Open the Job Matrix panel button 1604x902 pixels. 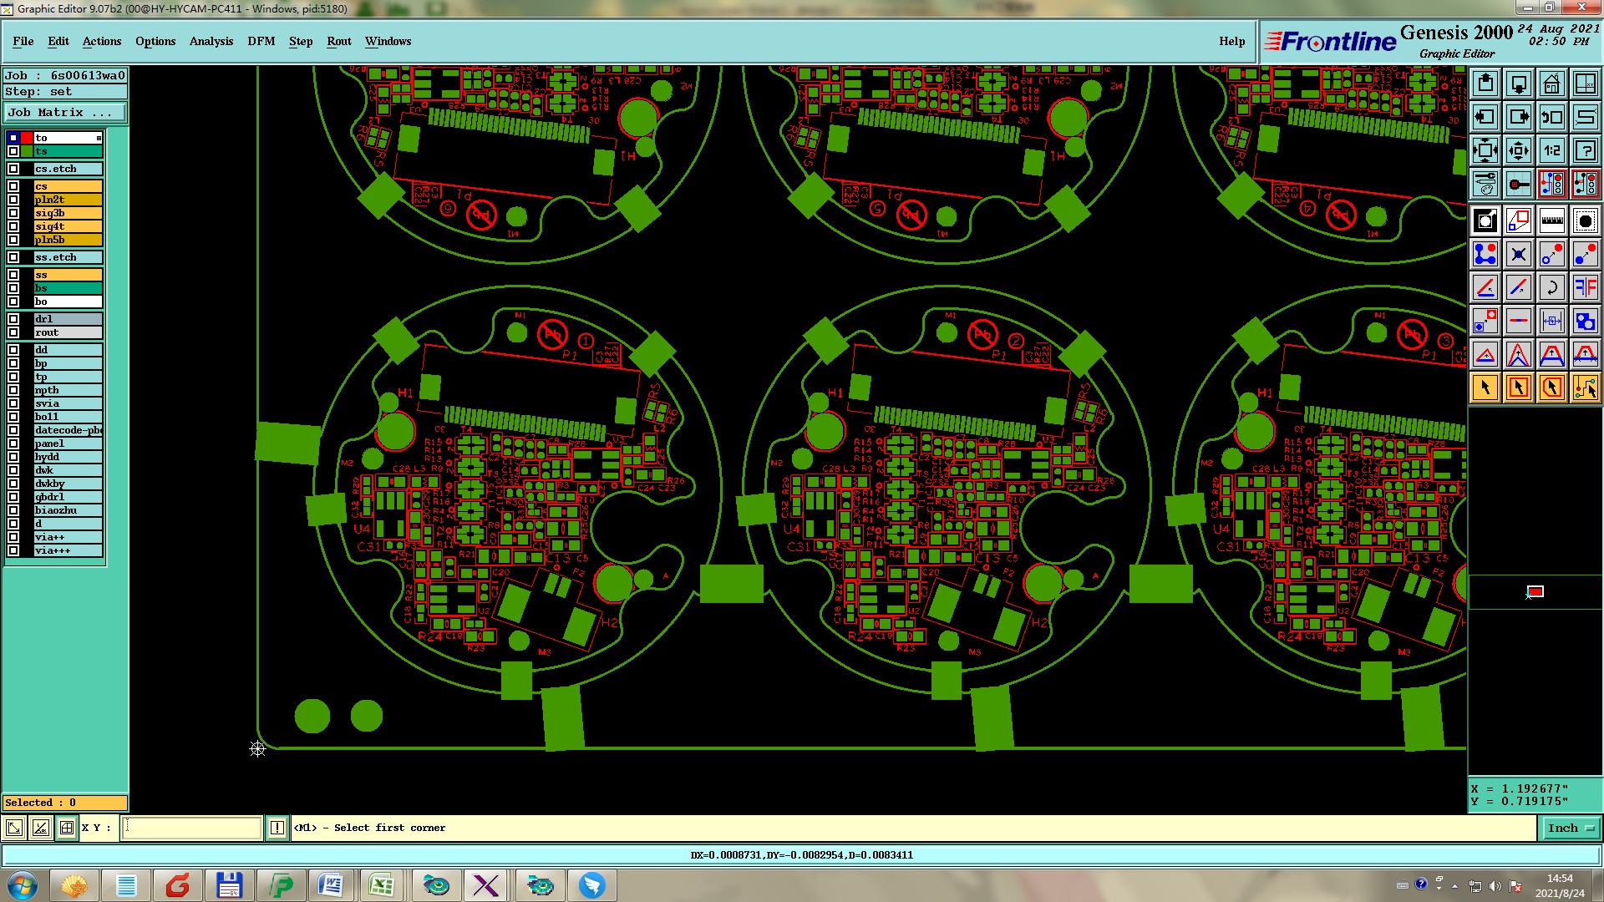[x=65, y=112]
